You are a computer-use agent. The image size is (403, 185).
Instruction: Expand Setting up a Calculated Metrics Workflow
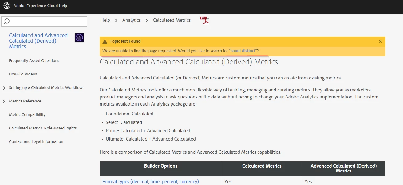[4, 88]
